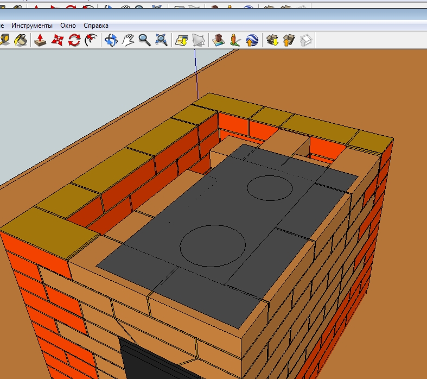This screenshot has width=427, height=379.
Task: Activate the Orbit tool
Action: [111, 40]
